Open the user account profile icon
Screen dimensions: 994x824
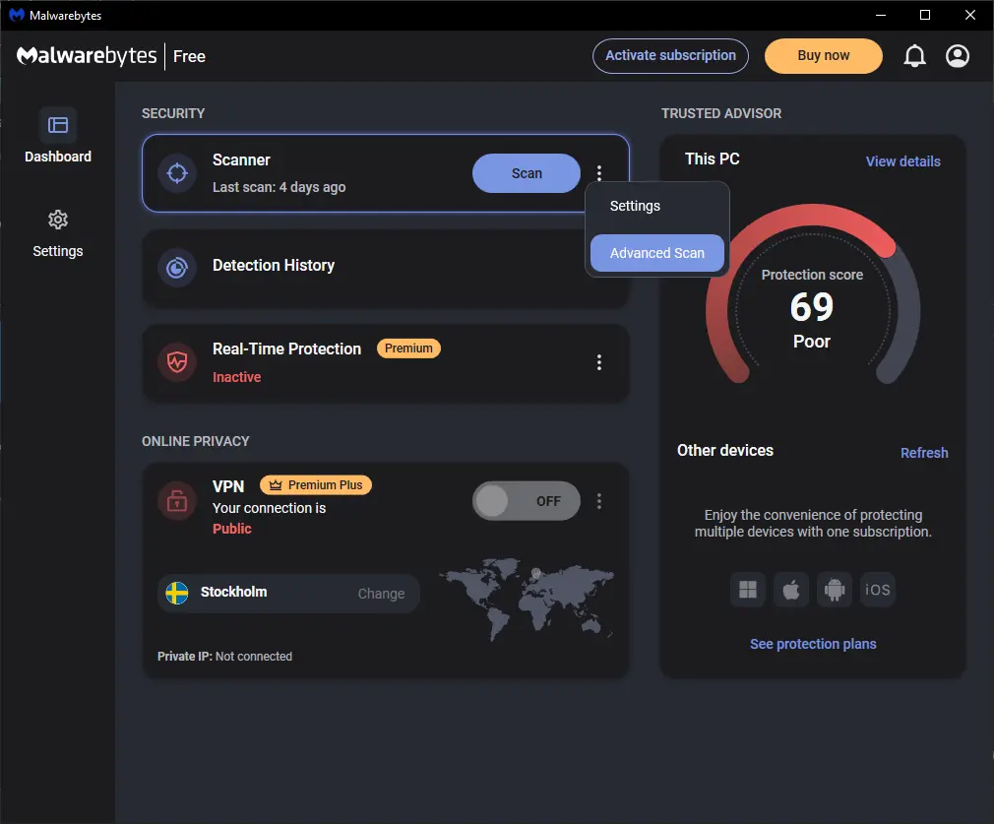point(958,56)
